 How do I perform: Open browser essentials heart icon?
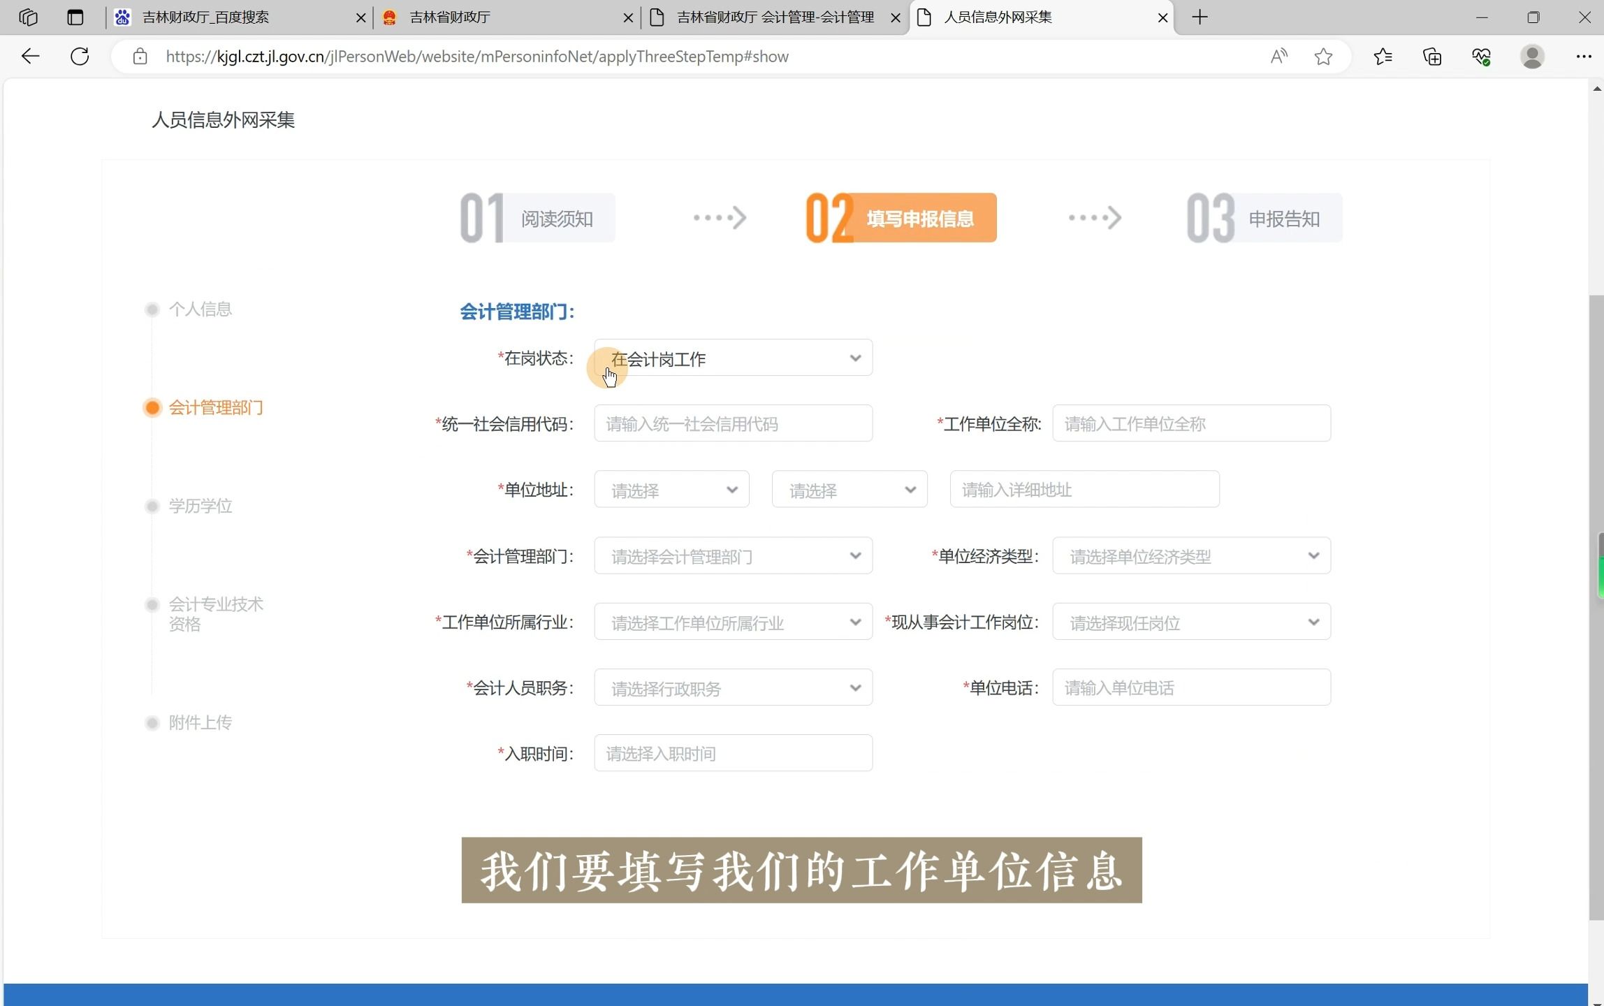[x=1481, y=57]
